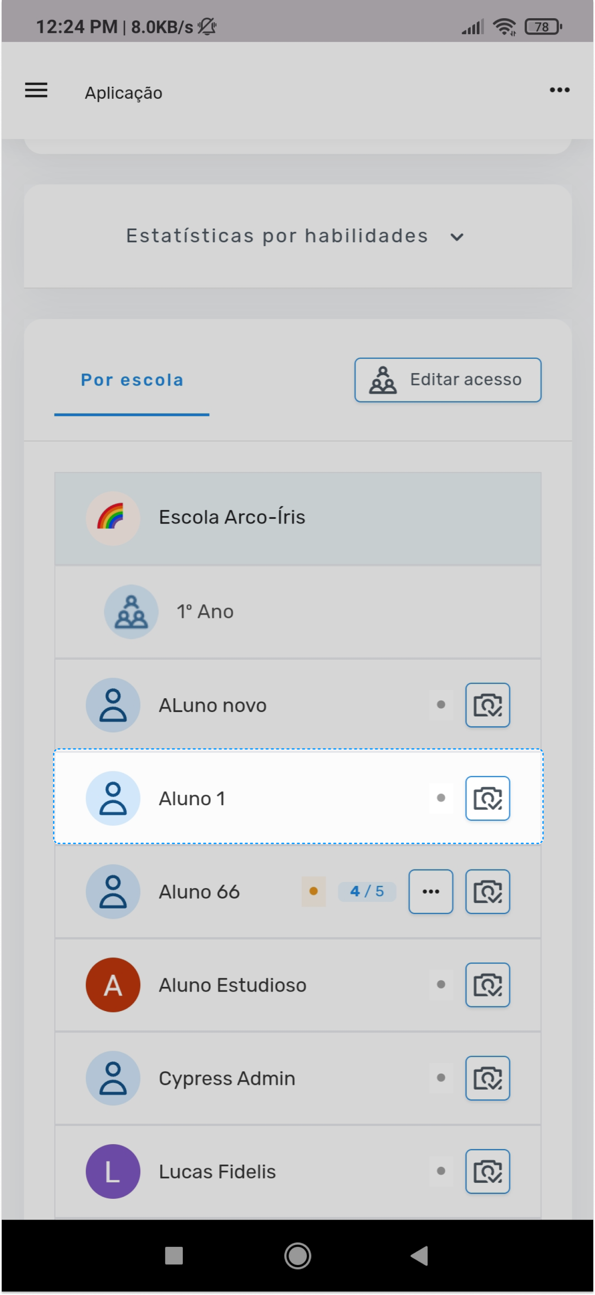The height and width of the screenshot is (1295, 595).
Task: Click the gray status dot of Aluno Estudioso
Action: (441, 985)
